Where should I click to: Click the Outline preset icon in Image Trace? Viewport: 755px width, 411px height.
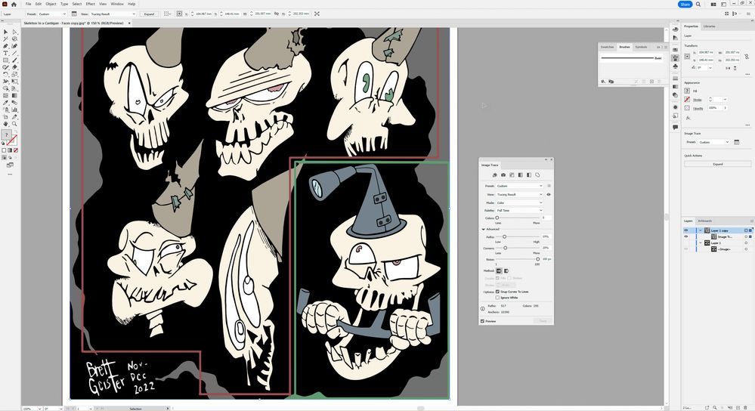(x=537, y=175)
